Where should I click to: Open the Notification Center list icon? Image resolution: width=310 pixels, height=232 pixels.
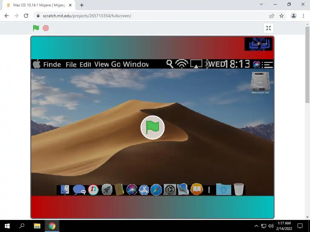tap(267, 65)
